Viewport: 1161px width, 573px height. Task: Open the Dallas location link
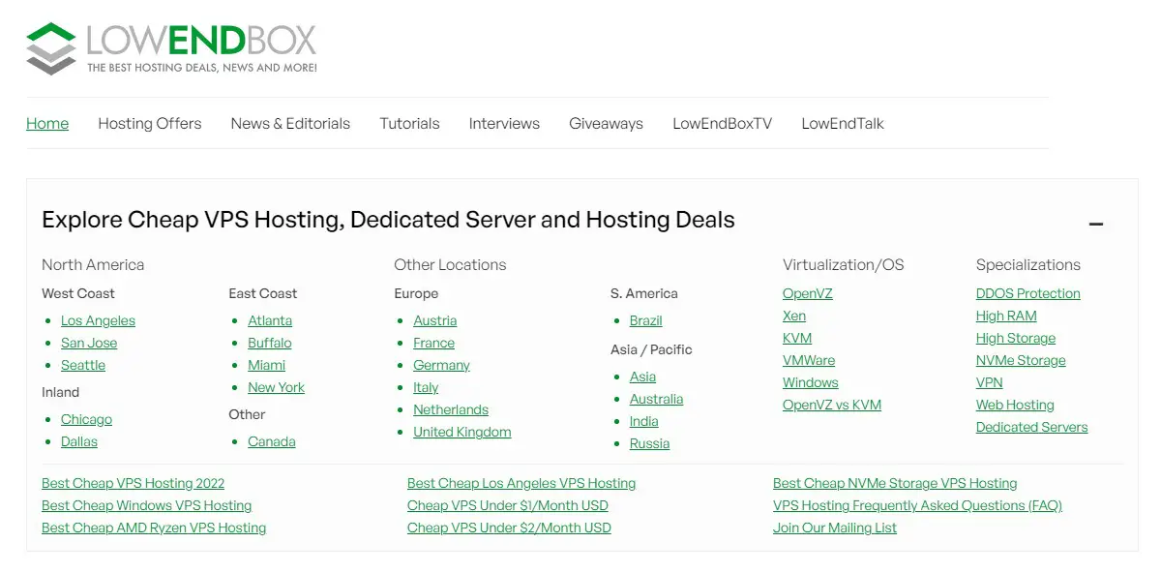pyautogui.click(x=79, y=441)
